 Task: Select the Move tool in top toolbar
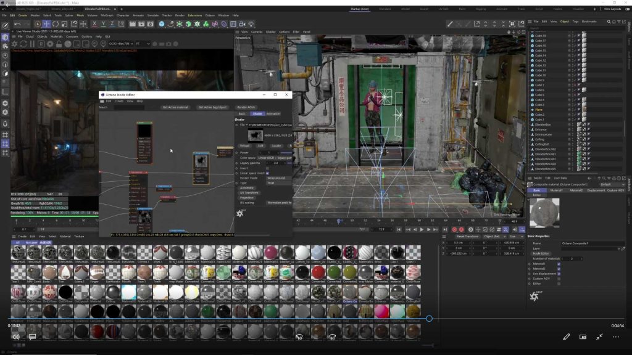click(x=47, y=24)
